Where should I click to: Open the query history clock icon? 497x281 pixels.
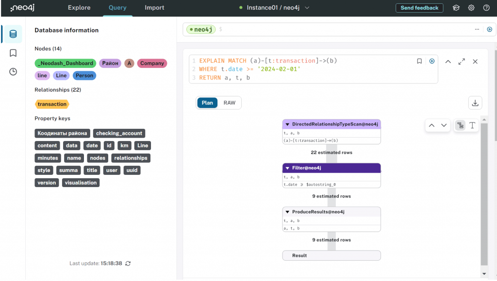pyautogui.click(x=13, y=72)
